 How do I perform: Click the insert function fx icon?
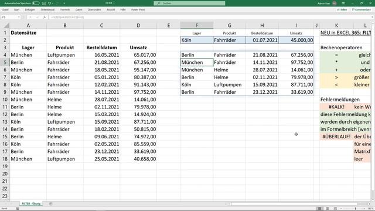point(45,17)
